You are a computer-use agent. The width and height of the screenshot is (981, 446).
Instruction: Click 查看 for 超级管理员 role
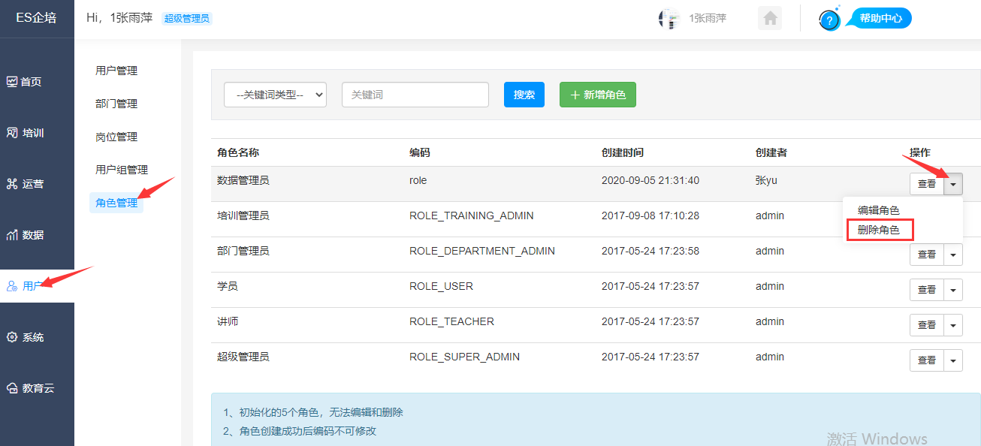[927, 360]
